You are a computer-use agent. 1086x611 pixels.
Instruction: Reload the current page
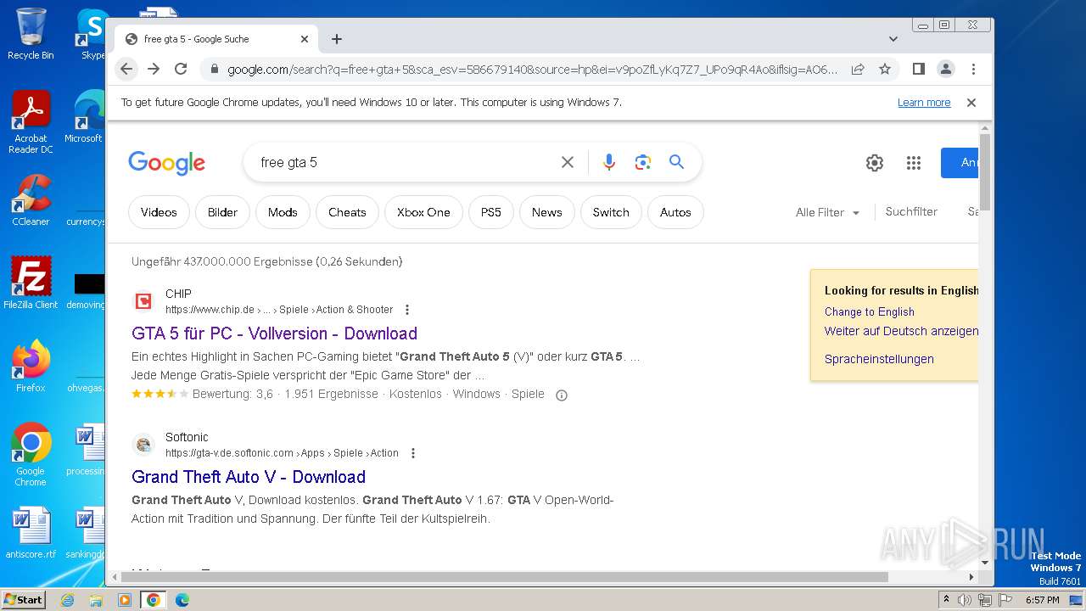pyautogui.click(x=181, y=69)
